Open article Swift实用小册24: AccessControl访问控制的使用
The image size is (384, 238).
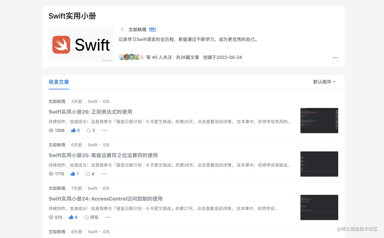(x=106, y=199)
